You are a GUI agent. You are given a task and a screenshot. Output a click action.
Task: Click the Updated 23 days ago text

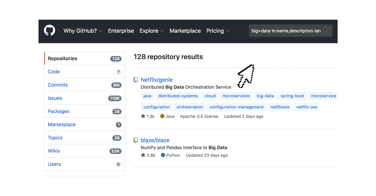coord(207,155)
